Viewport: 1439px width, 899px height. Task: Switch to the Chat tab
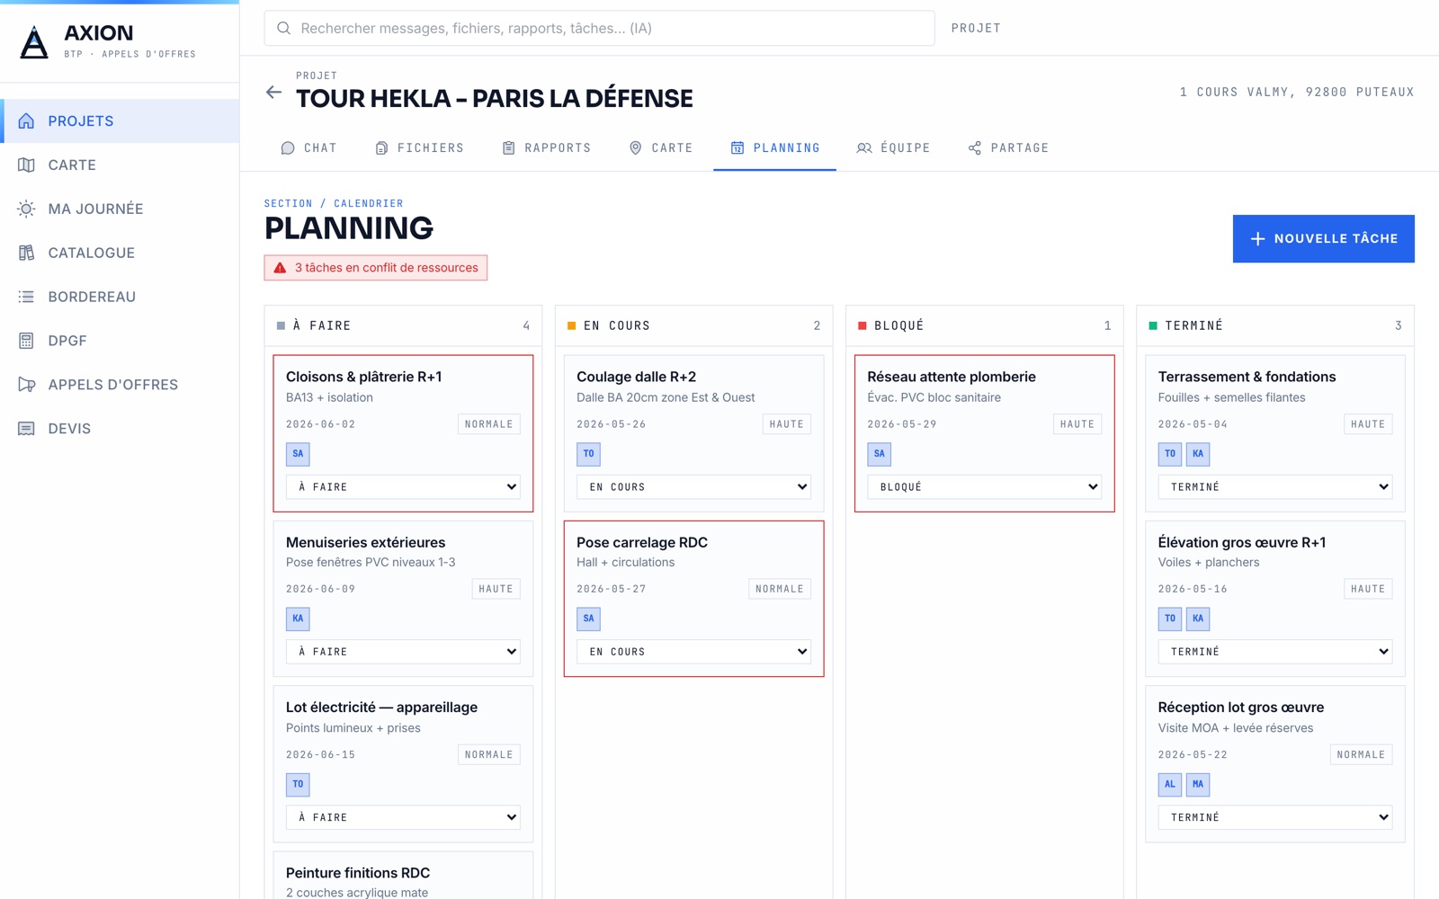(x=308, y=148)
